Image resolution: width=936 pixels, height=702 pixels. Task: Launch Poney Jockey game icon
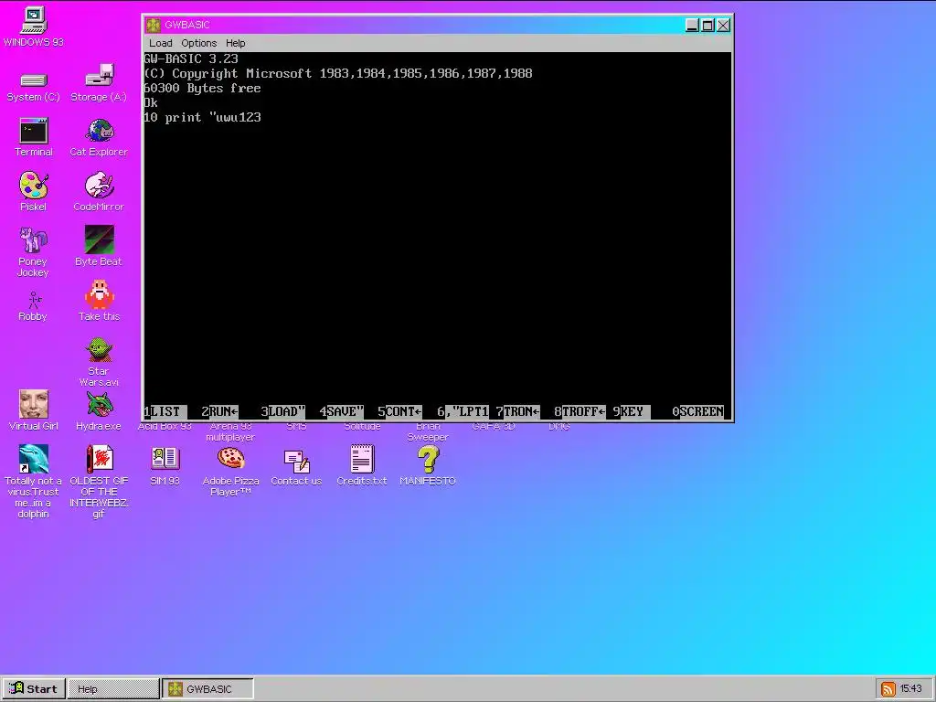34,250
